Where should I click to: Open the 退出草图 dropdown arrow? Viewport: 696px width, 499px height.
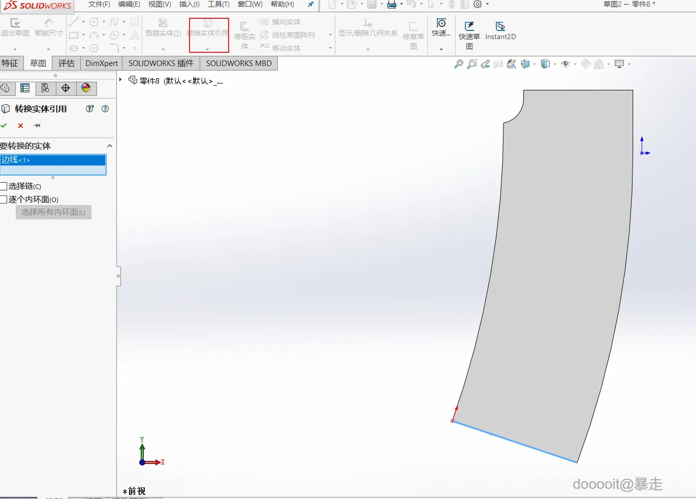tap(15, 49)
